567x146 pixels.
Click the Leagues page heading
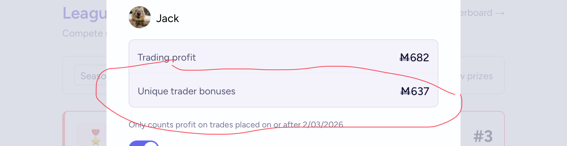(85, 14)
